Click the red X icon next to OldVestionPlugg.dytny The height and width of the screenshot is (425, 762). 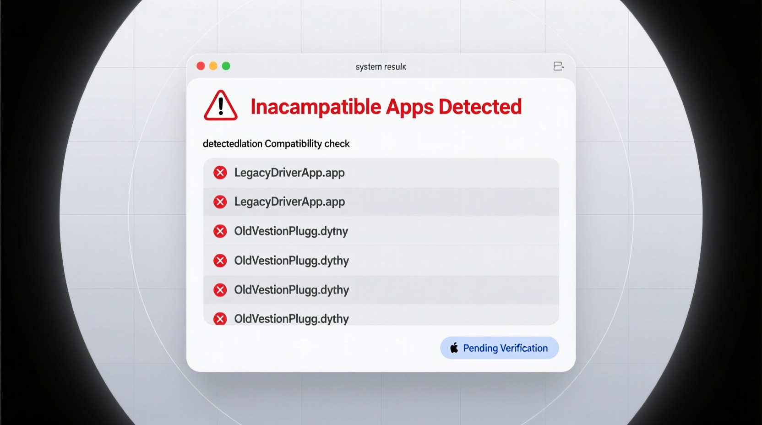pos(220,231)
